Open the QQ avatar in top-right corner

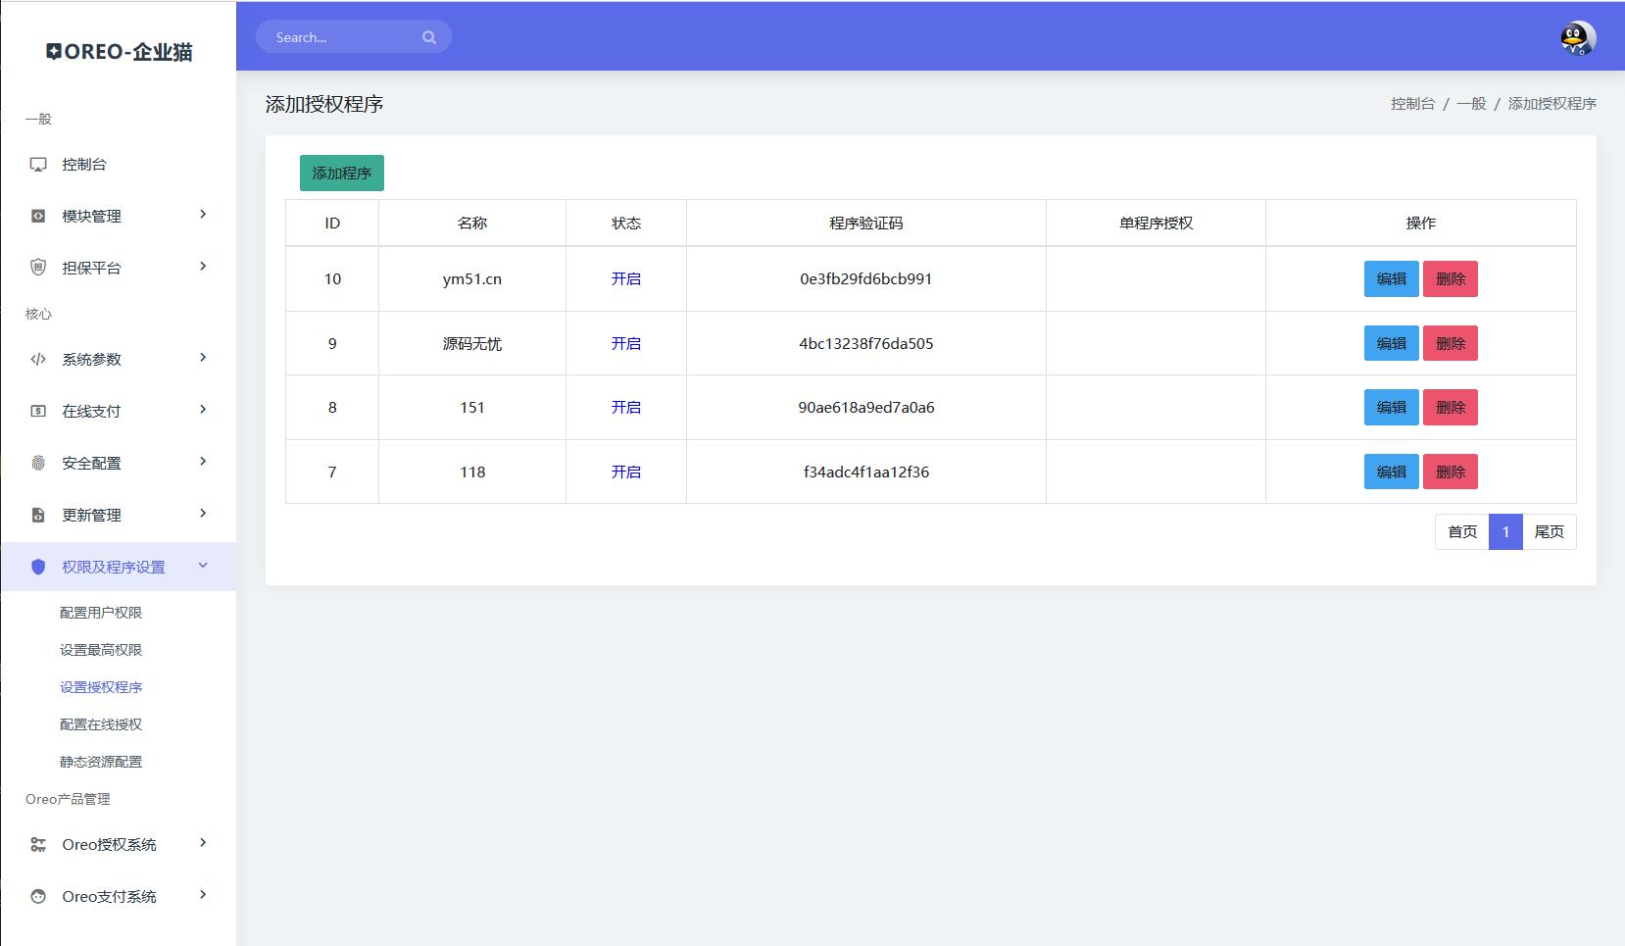point(1577,38)
